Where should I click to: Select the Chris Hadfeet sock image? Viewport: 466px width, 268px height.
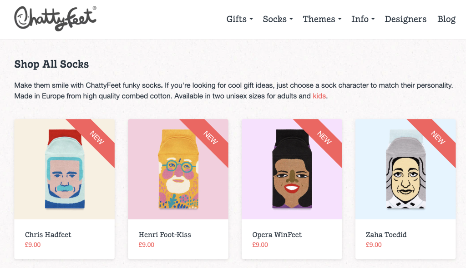65,169
